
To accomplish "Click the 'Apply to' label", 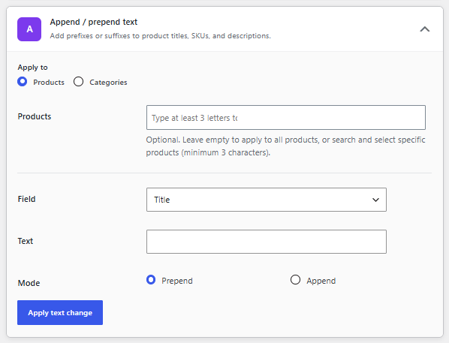I will [x=32, y=68].
